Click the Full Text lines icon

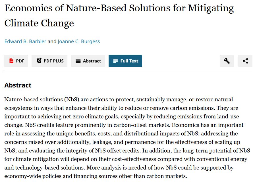click(115, 61)
